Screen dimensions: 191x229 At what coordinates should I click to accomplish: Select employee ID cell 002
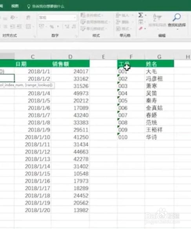[131, 79]
